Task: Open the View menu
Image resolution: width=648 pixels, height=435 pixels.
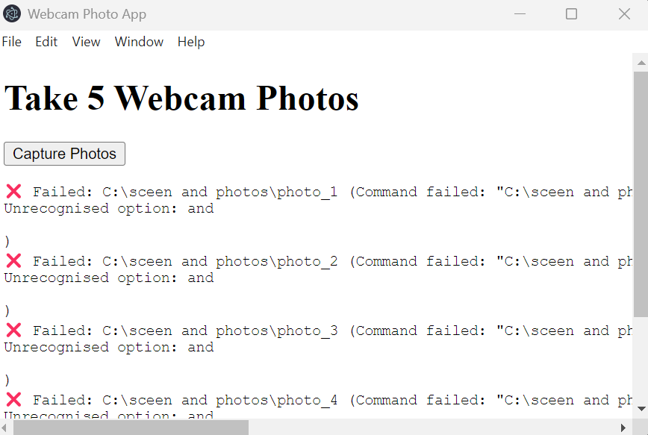Action: coord(86,42)
